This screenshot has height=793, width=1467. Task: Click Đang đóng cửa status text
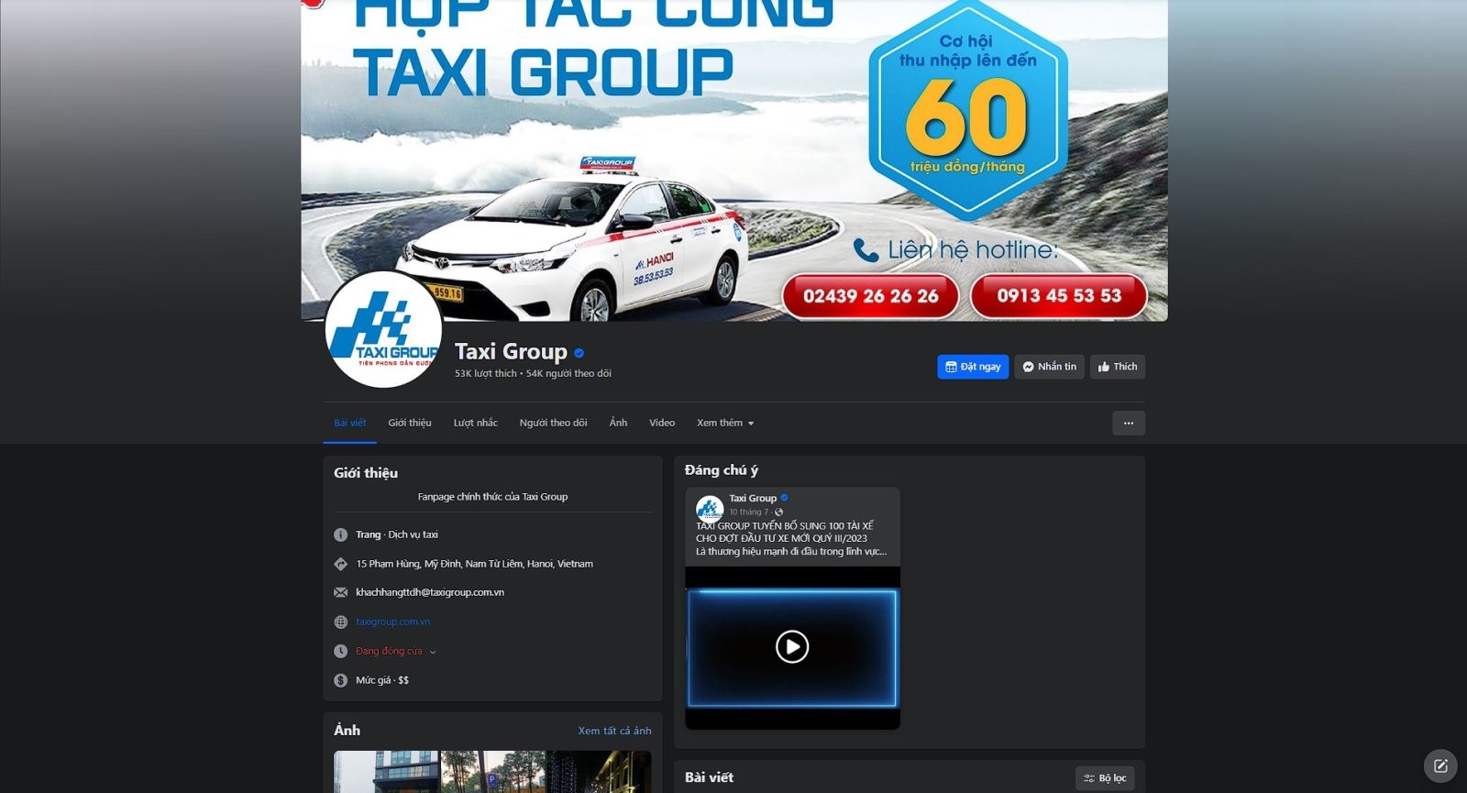[389, 651]
